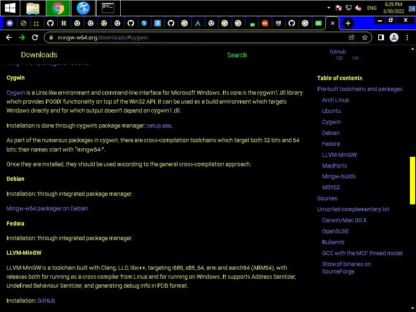Open File Explorer from the taskbar
Image resolution: width=416 pixels, height=312 pixels.
[33, 8]
